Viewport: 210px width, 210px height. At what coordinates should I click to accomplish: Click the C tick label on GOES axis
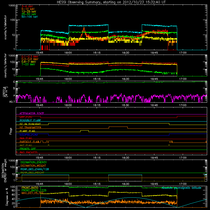pos(14,82)
